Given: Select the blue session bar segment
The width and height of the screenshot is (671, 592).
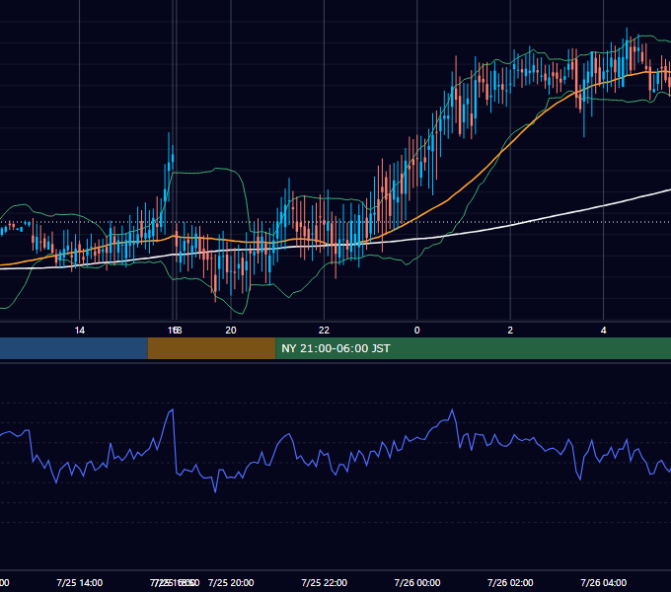Looking at the screenshot, I should pyautogui.click(x=74, y=348).
